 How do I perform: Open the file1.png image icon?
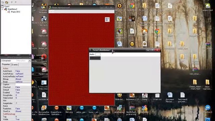click(69, 109)
